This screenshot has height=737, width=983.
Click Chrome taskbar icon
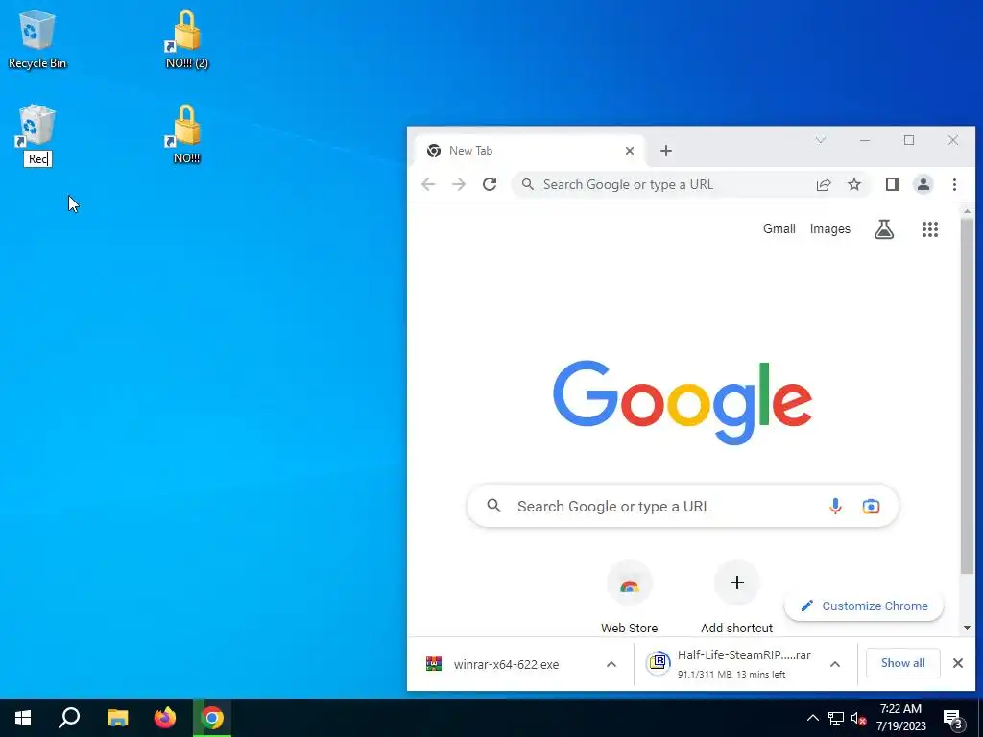[212, 718]
